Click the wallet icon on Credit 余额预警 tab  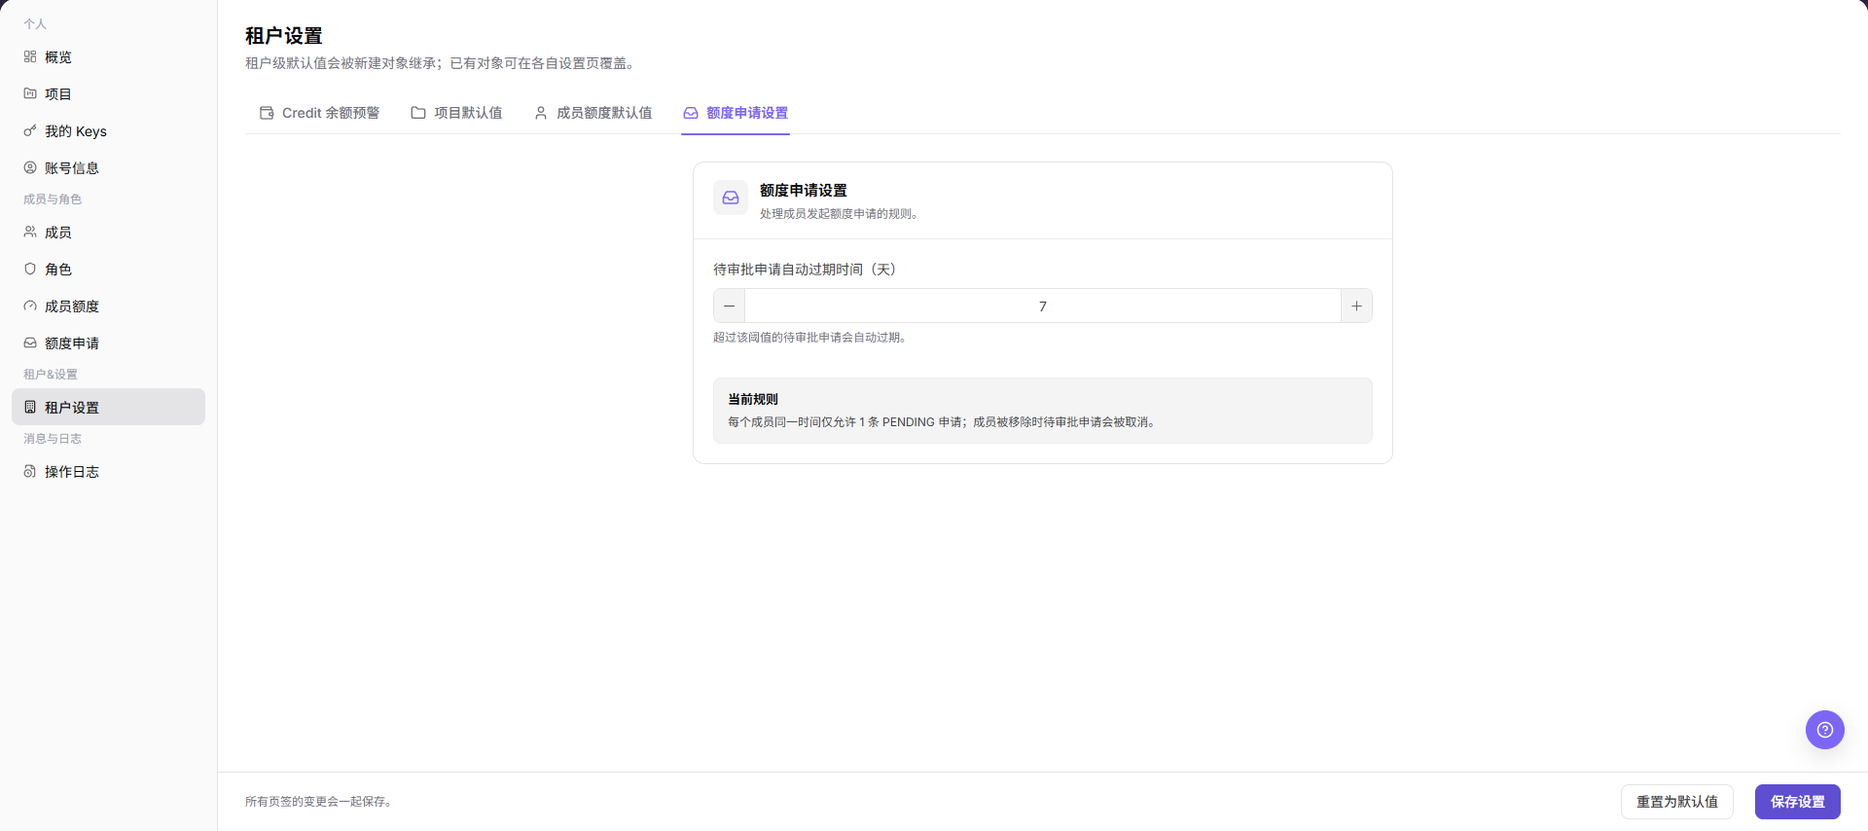[267, 113]
